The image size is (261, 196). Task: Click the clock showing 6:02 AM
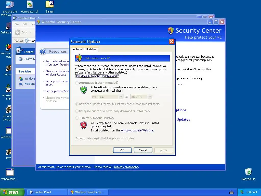252,192
